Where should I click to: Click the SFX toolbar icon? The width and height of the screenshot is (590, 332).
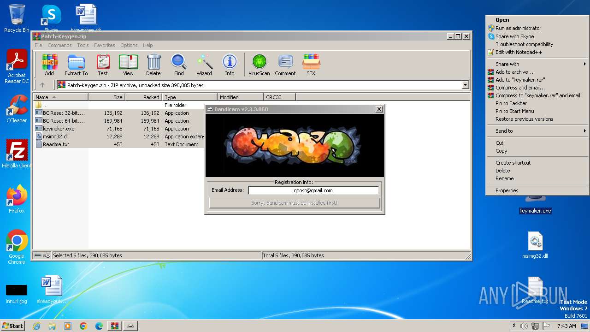(x=311, y=65)
